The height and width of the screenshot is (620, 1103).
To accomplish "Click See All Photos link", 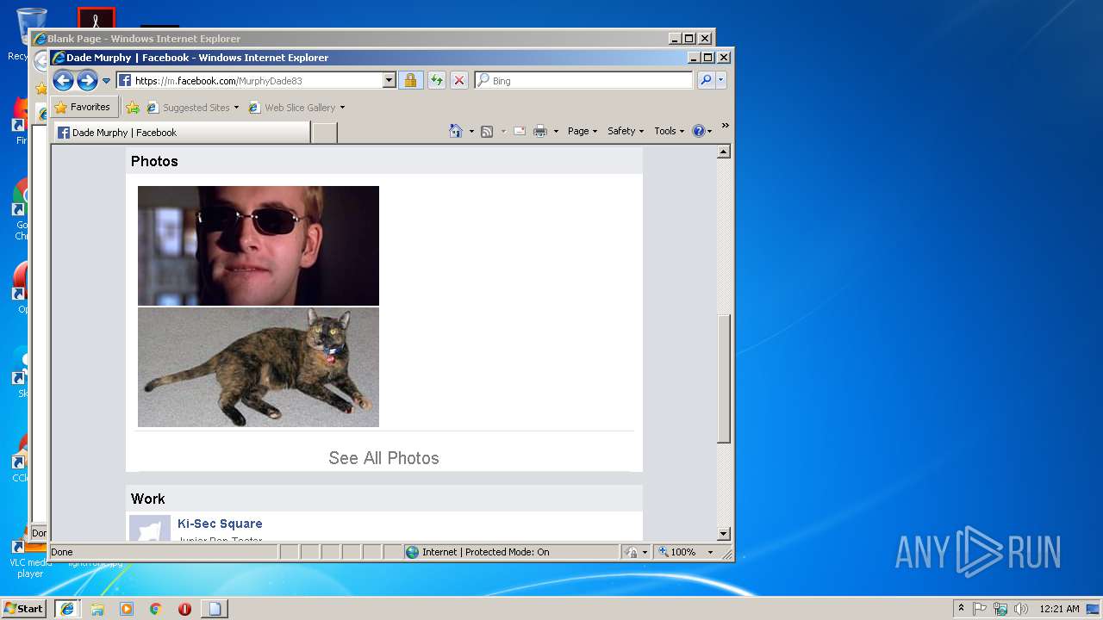I will pyautogui.click(x=383, y=458).
